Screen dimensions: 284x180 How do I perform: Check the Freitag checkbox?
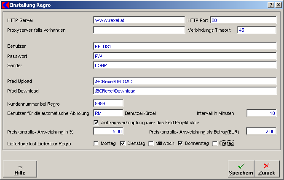pos(215,144)
